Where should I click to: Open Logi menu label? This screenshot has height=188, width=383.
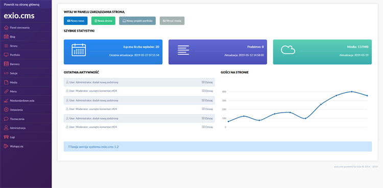[x=12, y=137]
